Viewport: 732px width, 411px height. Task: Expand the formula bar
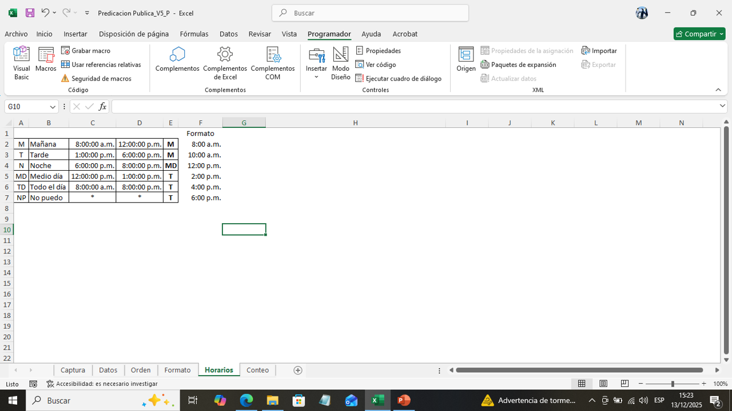point(722,106)
